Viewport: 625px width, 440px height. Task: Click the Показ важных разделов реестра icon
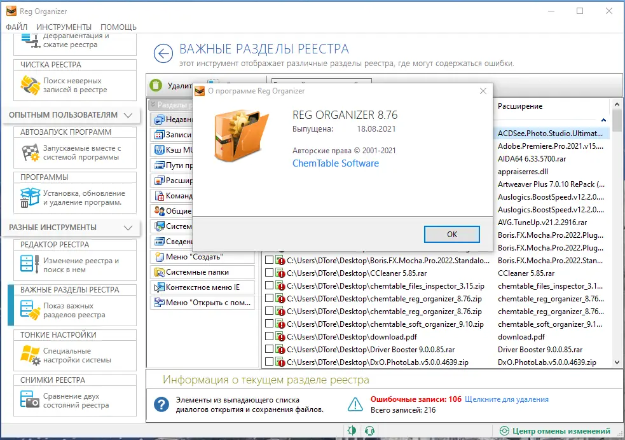(x=31, y=310)
